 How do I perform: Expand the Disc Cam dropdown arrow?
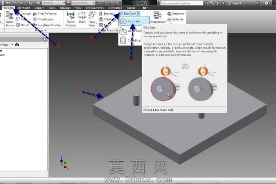[x=139, y=14]
